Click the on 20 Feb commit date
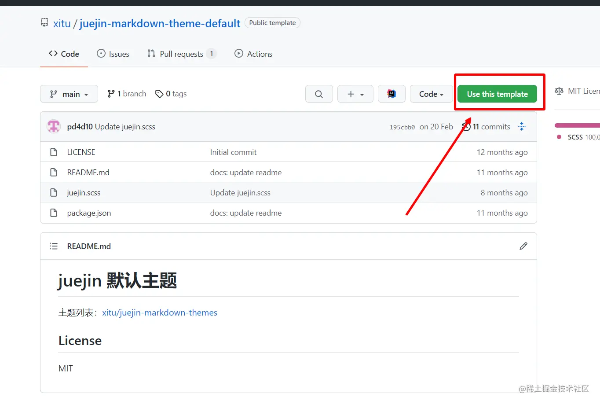 pos(436,127)
